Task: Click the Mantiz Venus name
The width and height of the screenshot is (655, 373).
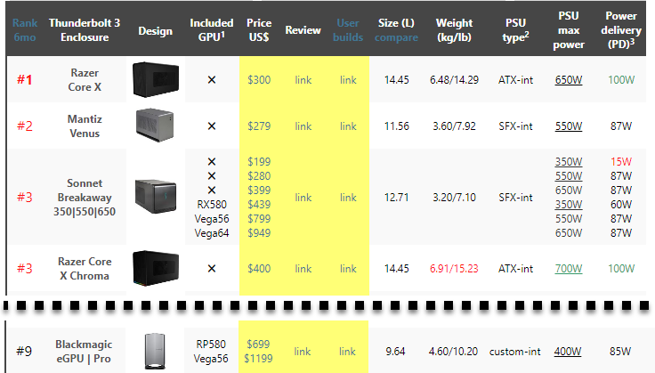Action: point(85,126)
